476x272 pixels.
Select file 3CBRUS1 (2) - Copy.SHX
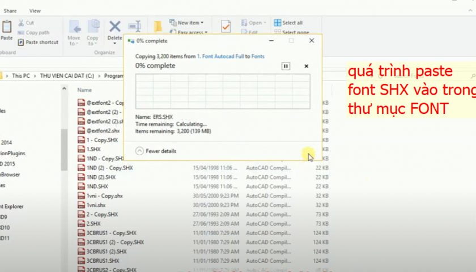point(116,243)
